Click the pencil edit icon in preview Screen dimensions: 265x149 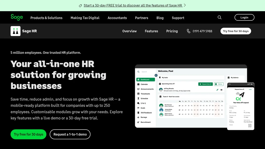pos(217,90)
